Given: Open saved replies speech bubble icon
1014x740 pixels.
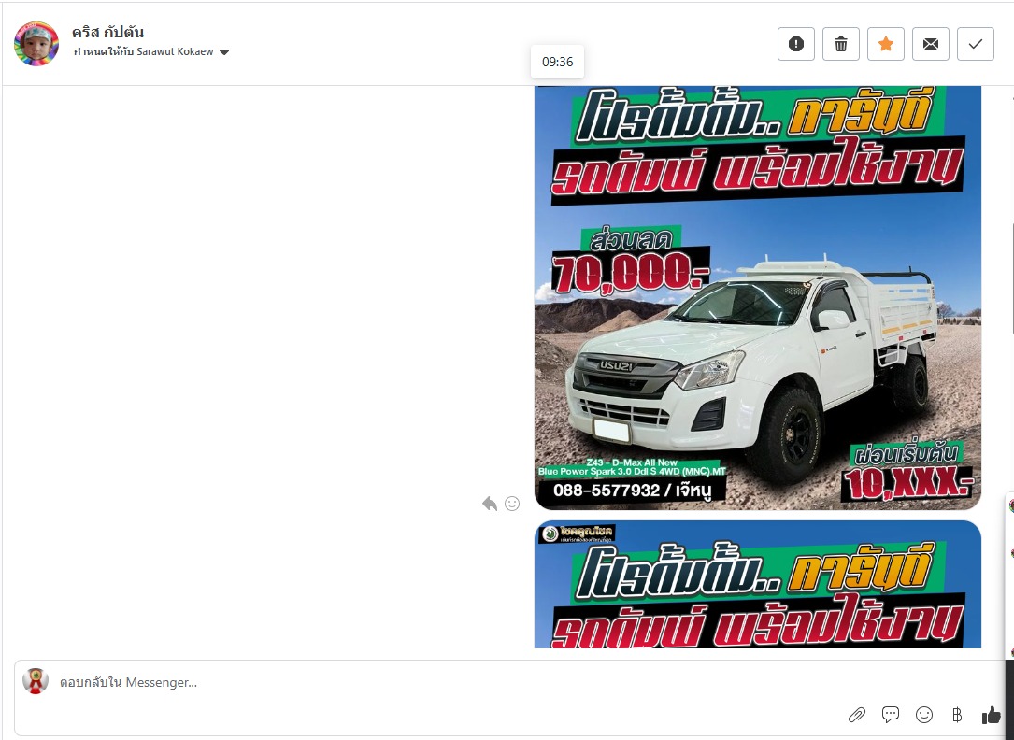Looking at the screenshot, I should click(891, 715).
